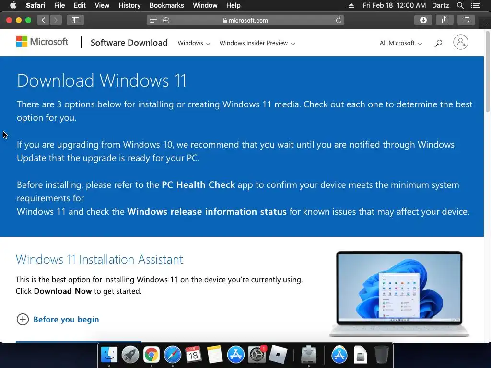The image size is (491, 368).
Task: Click the eject icon in menu bar
Action: click(351, 5)
